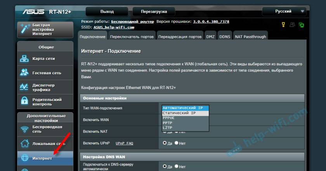The image size is (326, 171).
Task: Switch to the DDNS tab
Action: (x=224, y=37)
